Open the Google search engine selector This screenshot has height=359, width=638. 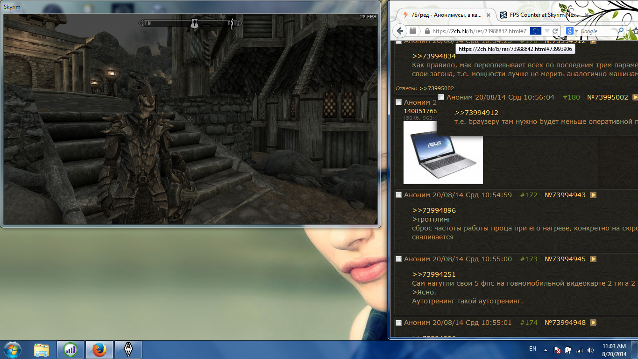[572, 31]
